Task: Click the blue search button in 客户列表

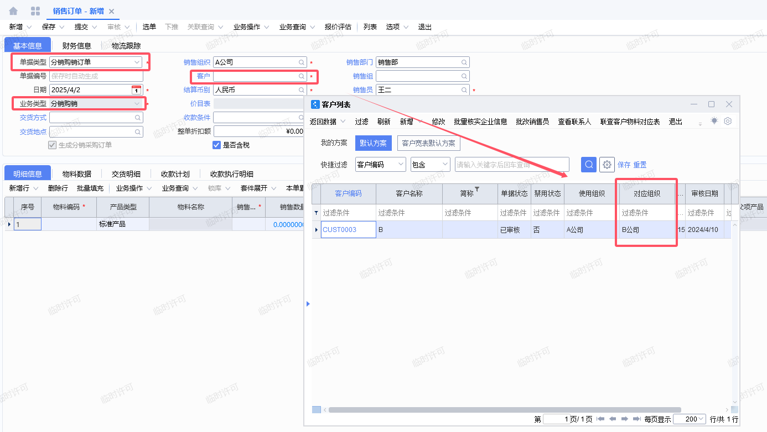Action: (x=588, y=164)
